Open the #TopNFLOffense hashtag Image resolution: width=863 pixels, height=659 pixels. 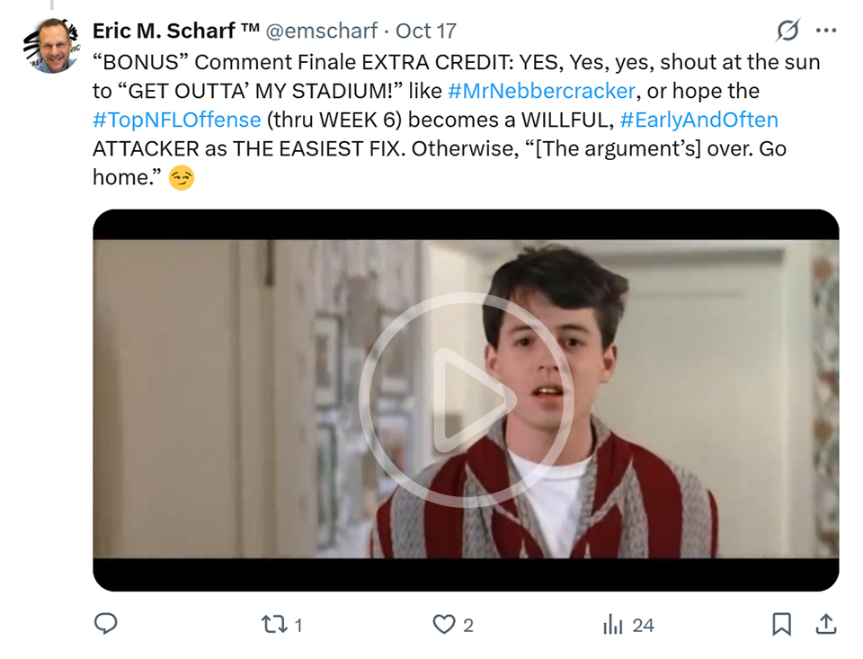pyautogui.click(x=176, y=120)
